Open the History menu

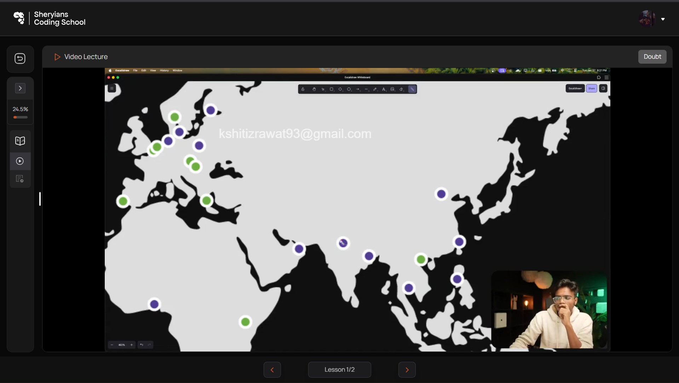(x=164, y=70)
